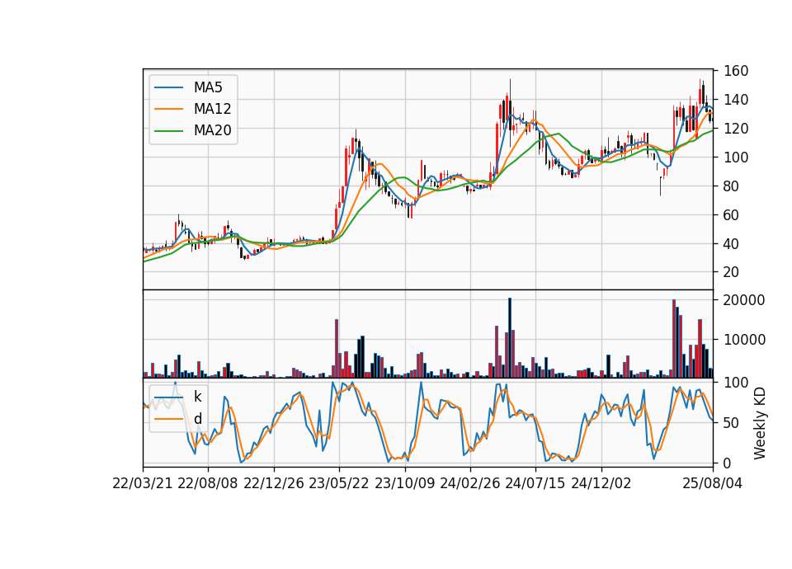Click the 22/08/08 date tick label
This screenshot has width=792, height=569.
(x=208, y=483)
